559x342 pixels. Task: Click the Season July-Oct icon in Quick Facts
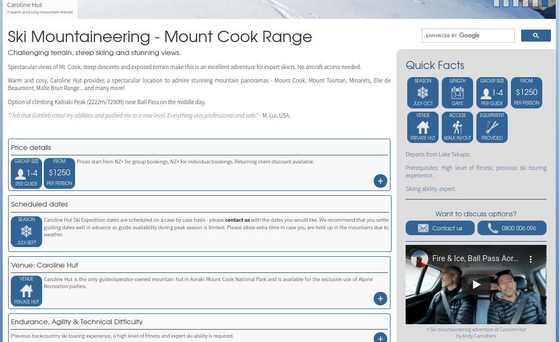point(423,93)
